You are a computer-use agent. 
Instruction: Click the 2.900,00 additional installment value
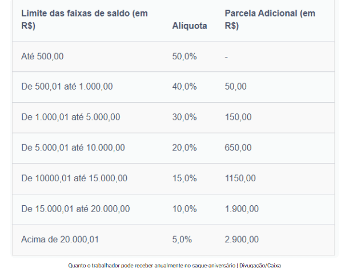click(242, 239)
